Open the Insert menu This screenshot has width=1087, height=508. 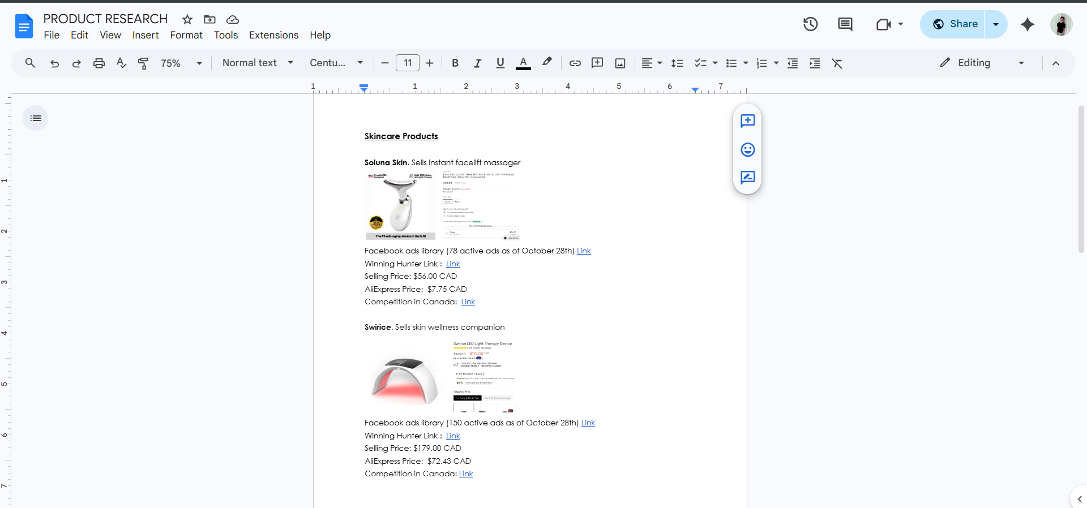(145, 35)
